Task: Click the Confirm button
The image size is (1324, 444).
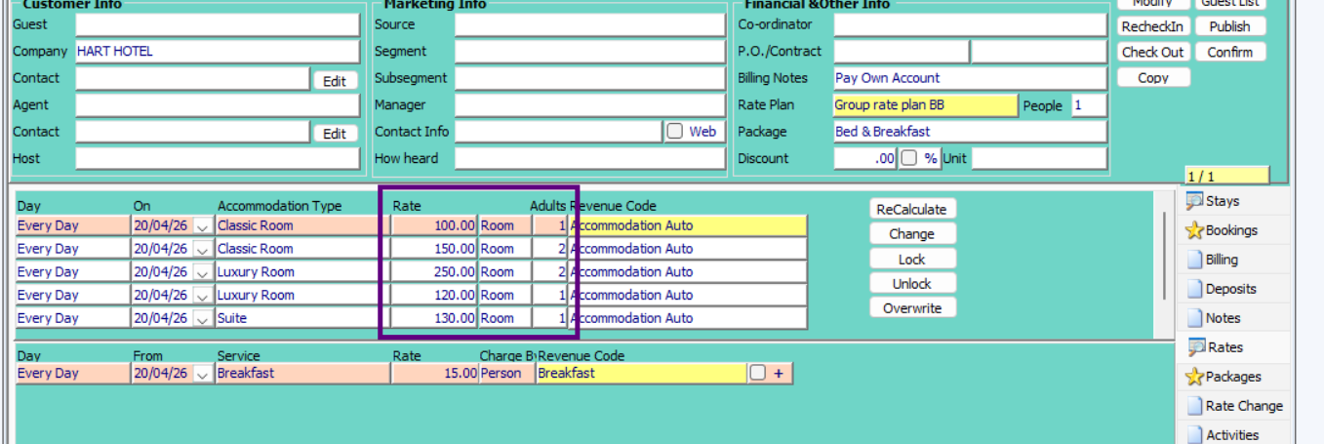Action: point(1230,52)
